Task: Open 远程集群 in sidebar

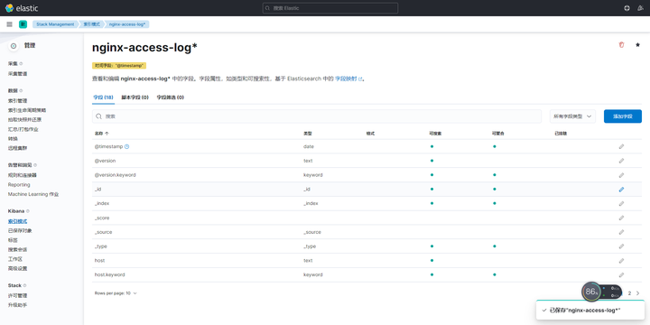Action: coord(18,148)
